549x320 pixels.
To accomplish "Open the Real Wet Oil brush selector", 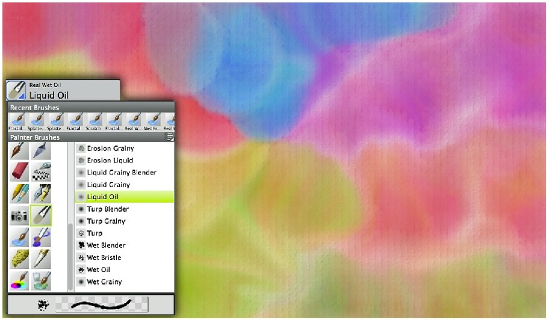I will [63, 90].
